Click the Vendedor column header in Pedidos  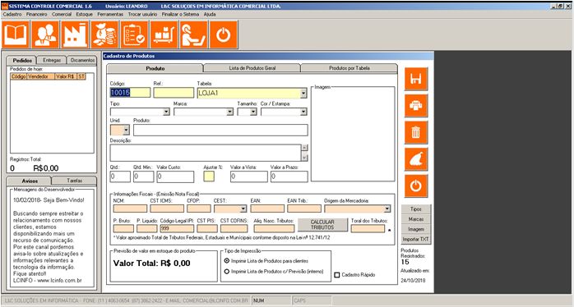[40, 76]
